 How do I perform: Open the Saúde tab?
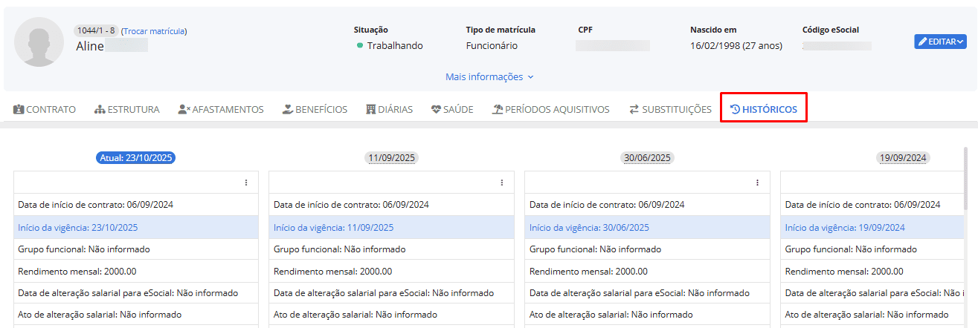[452, 109]
